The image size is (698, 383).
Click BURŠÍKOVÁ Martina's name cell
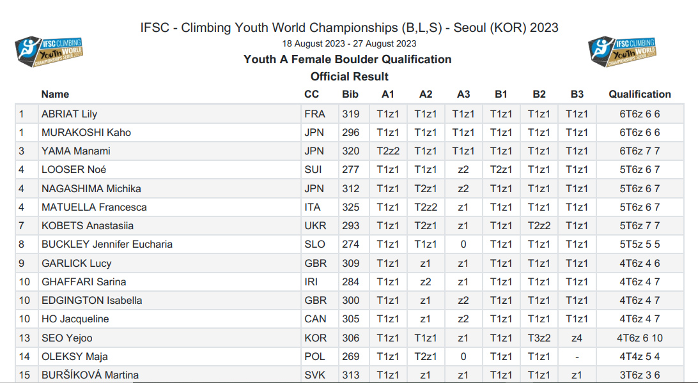coord(89,375)
